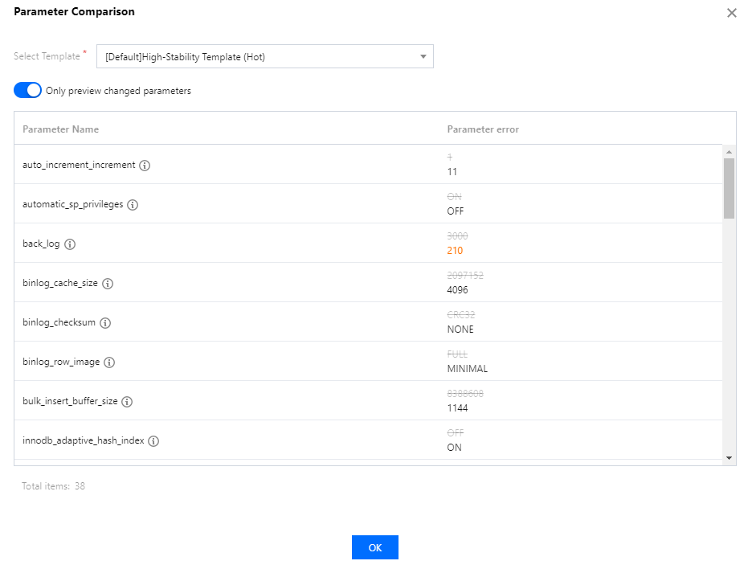The width and height of the screenshot is (748, 565).
Task: Click info icon next to binlog_row_image
Action: [109, 362]
